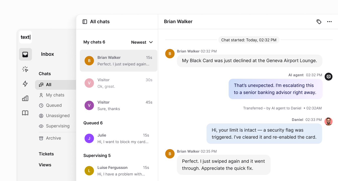
Task: Open the Automation lightning icon
Action: click(25, 84)
